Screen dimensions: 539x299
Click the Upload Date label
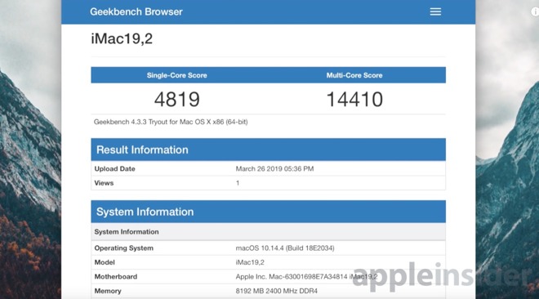coord(115,169)
